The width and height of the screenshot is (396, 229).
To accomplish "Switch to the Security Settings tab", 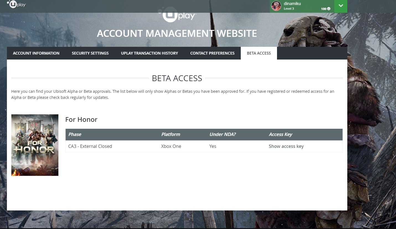I will 90,53.
